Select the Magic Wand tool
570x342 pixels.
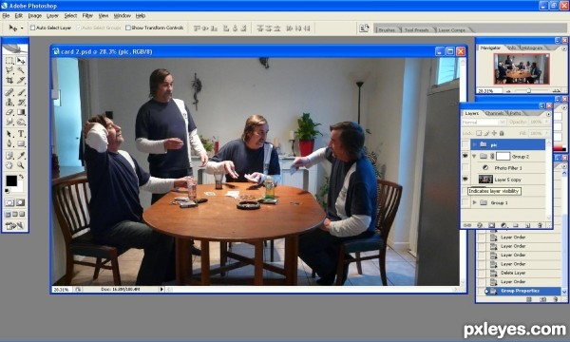[x=21, y=70]
